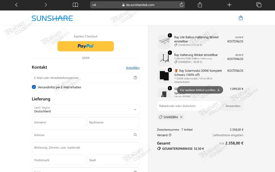Image resolution: width=275 pixels, height=172 pixels.
Task: Click the Express Checkout label
Action: (85, 36)
